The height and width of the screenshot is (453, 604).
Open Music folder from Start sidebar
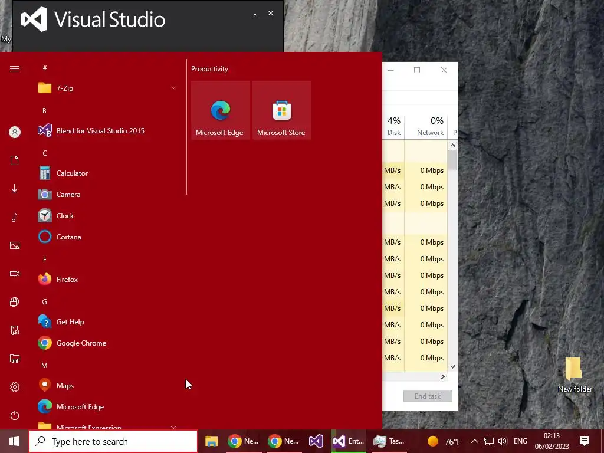point(15,217)
